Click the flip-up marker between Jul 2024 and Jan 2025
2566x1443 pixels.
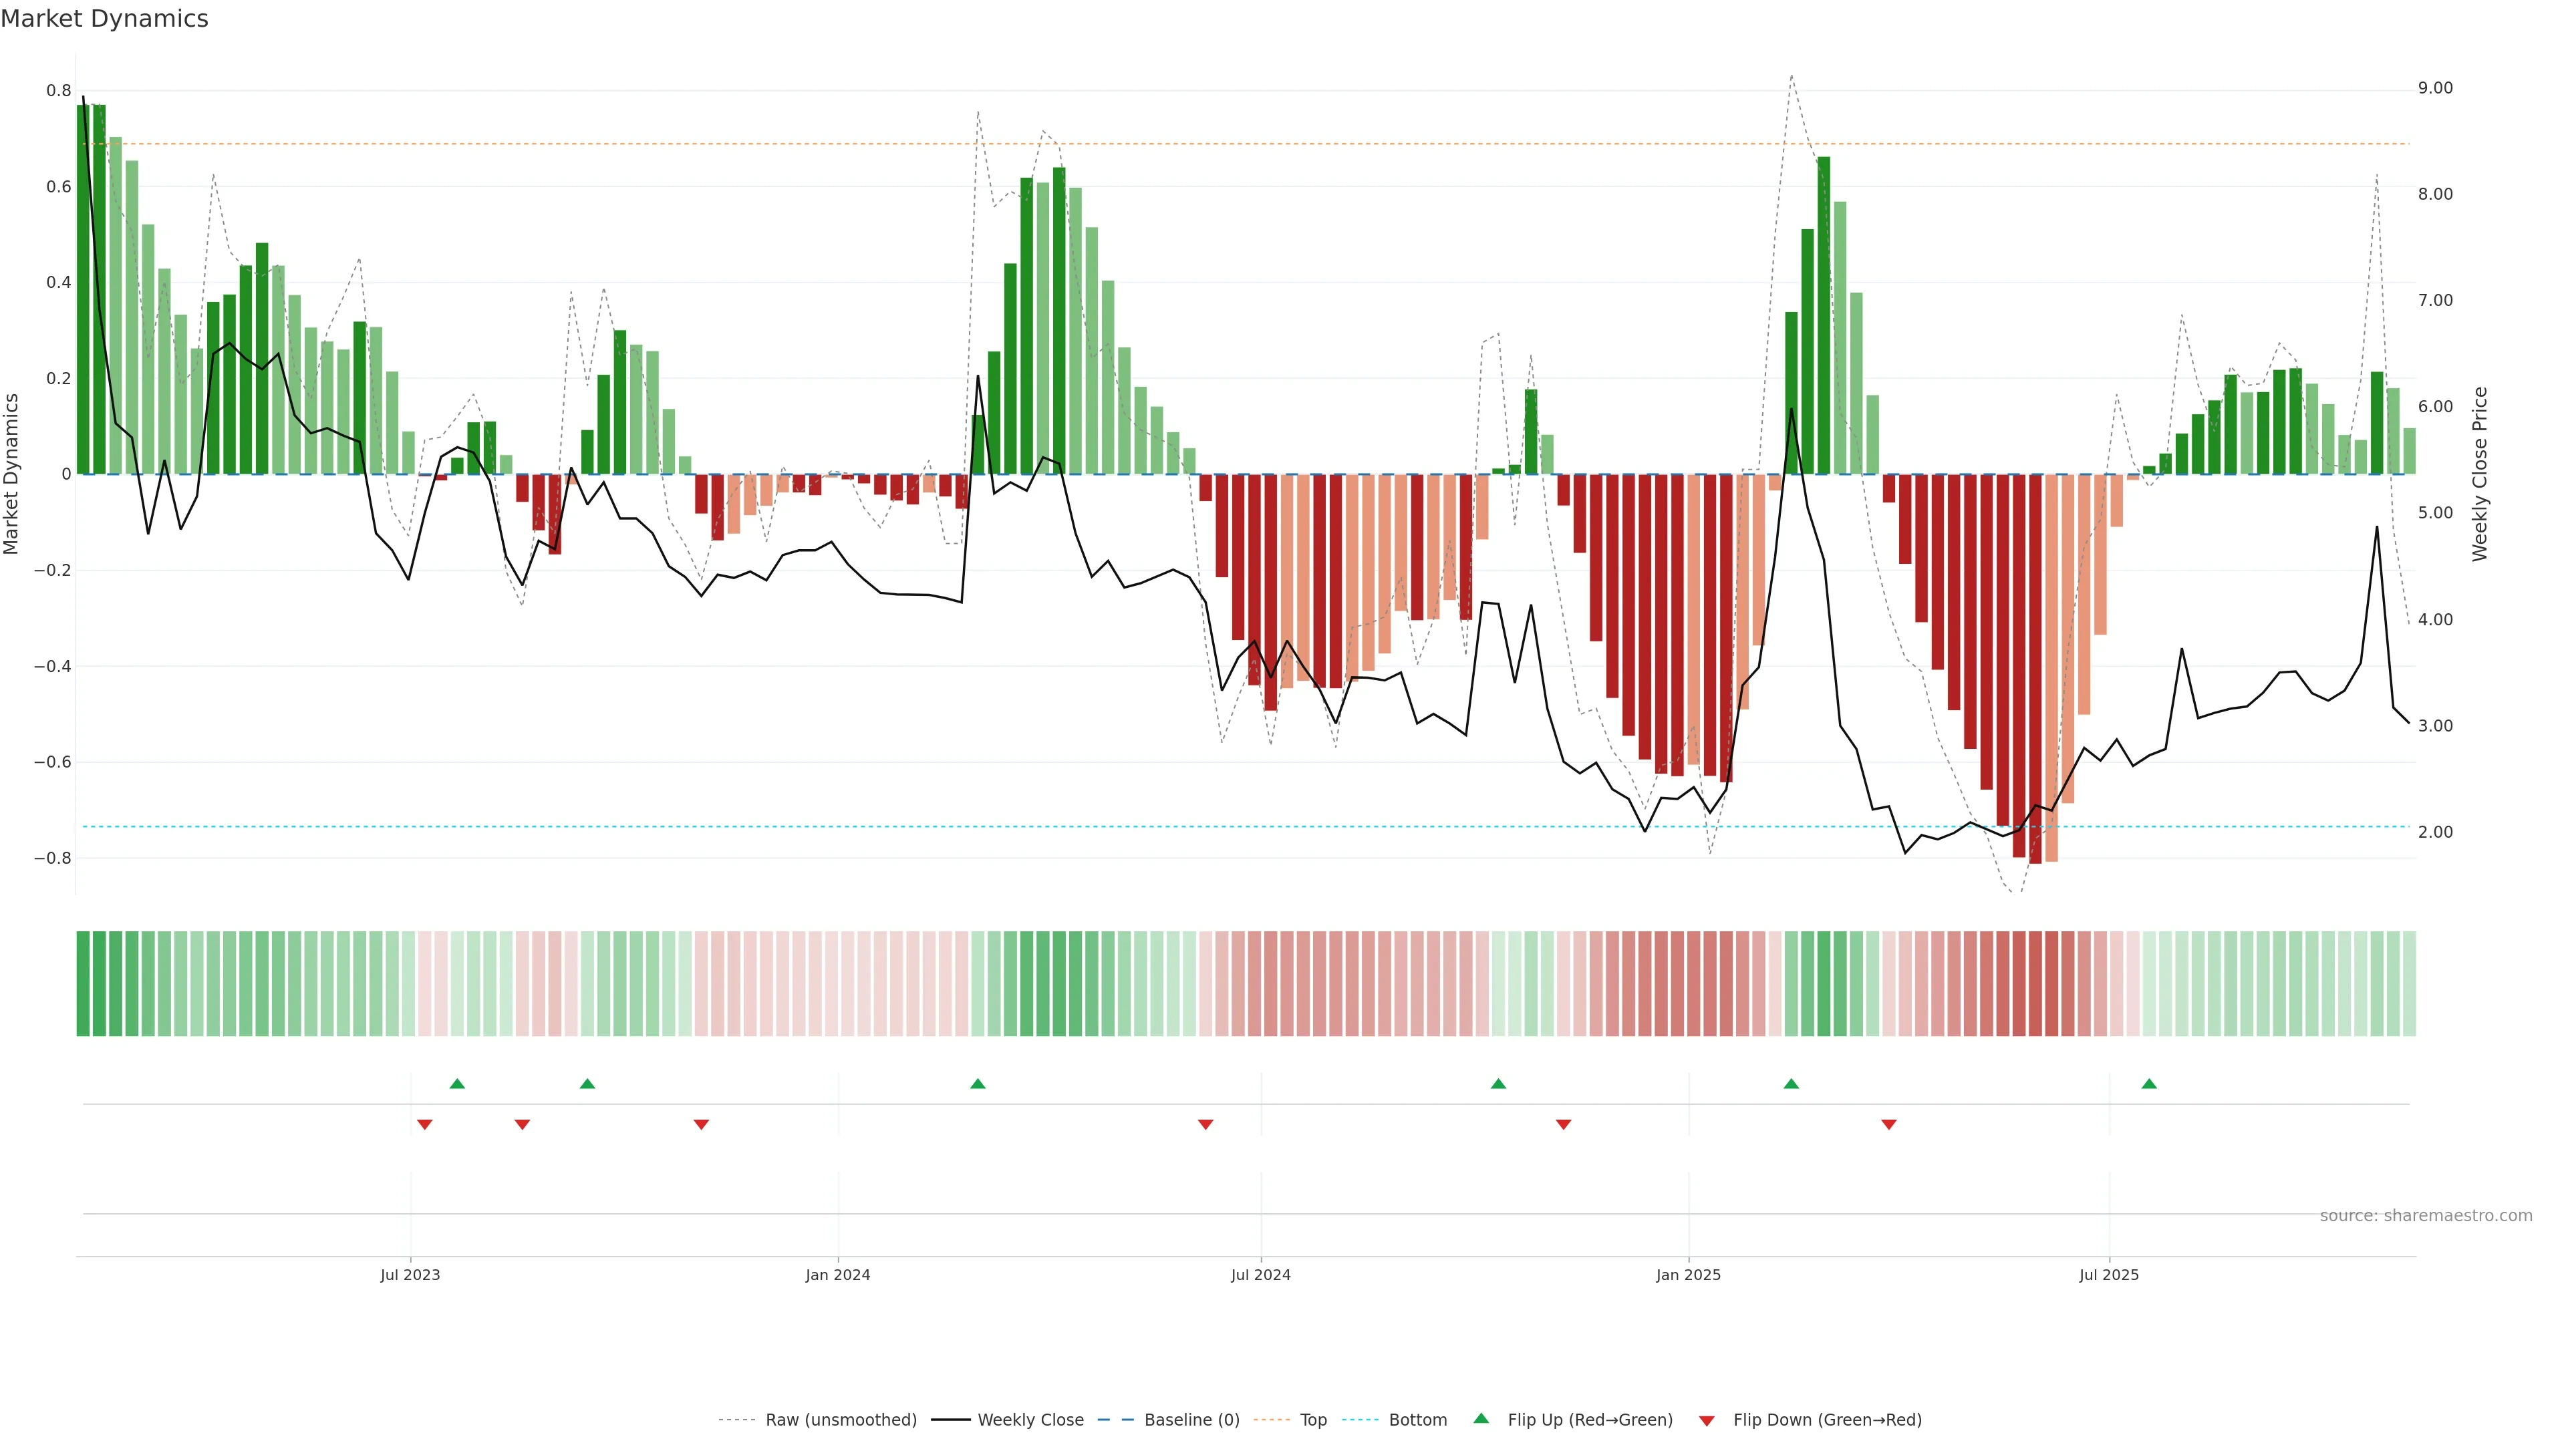(x=1498, y=1084)
